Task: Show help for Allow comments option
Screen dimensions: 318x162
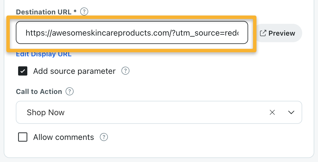Action: coord(104,137)
